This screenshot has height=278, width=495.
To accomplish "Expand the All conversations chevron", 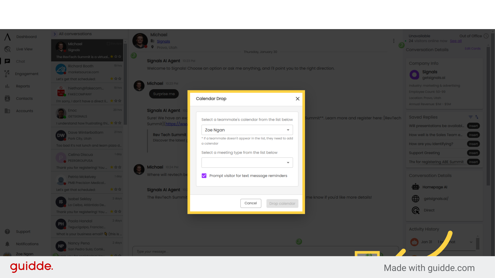I will [x=55, y=34].
